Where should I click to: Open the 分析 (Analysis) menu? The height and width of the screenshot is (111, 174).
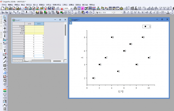tap(49, 5)
